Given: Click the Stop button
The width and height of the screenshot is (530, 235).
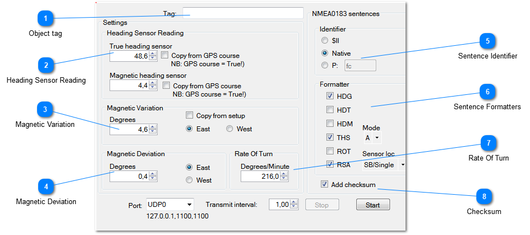Looking at the screenshot, I should point(322,205).
